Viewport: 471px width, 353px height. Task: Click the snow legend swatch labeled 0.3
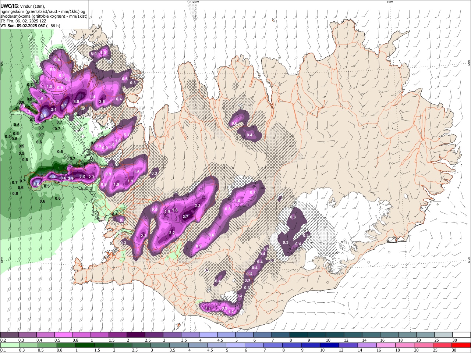pyautogui.click(x=27, y=335)
